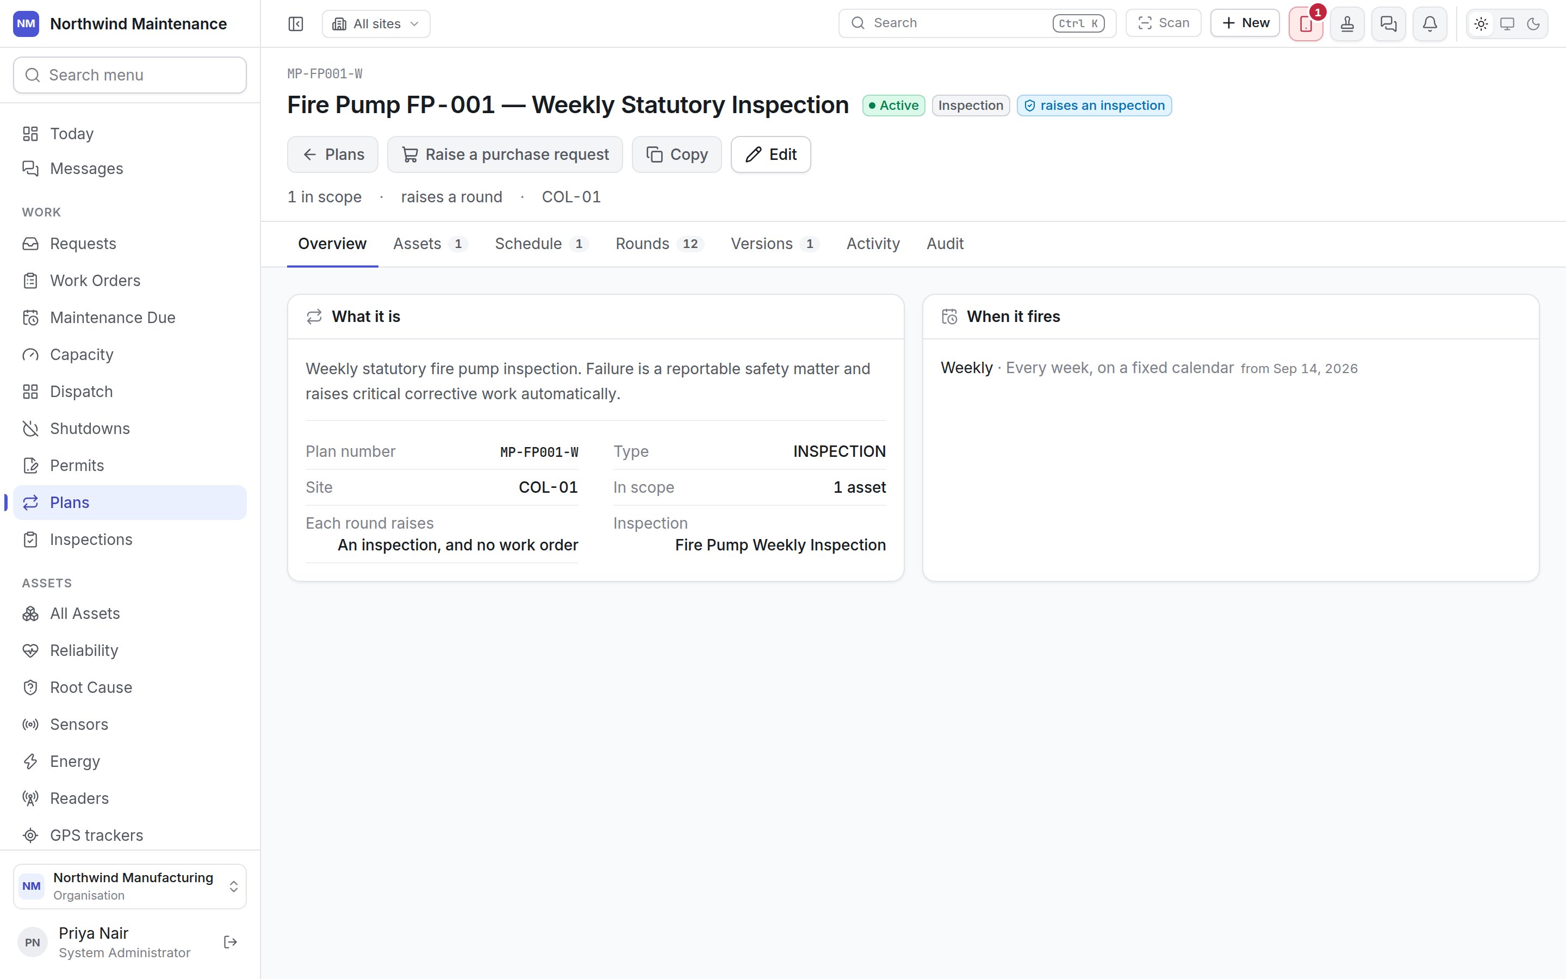The height and width of the screenshot is (979, 1566).
Task: Open Shutdowns in the sidebar
Action: coord(130,428)
